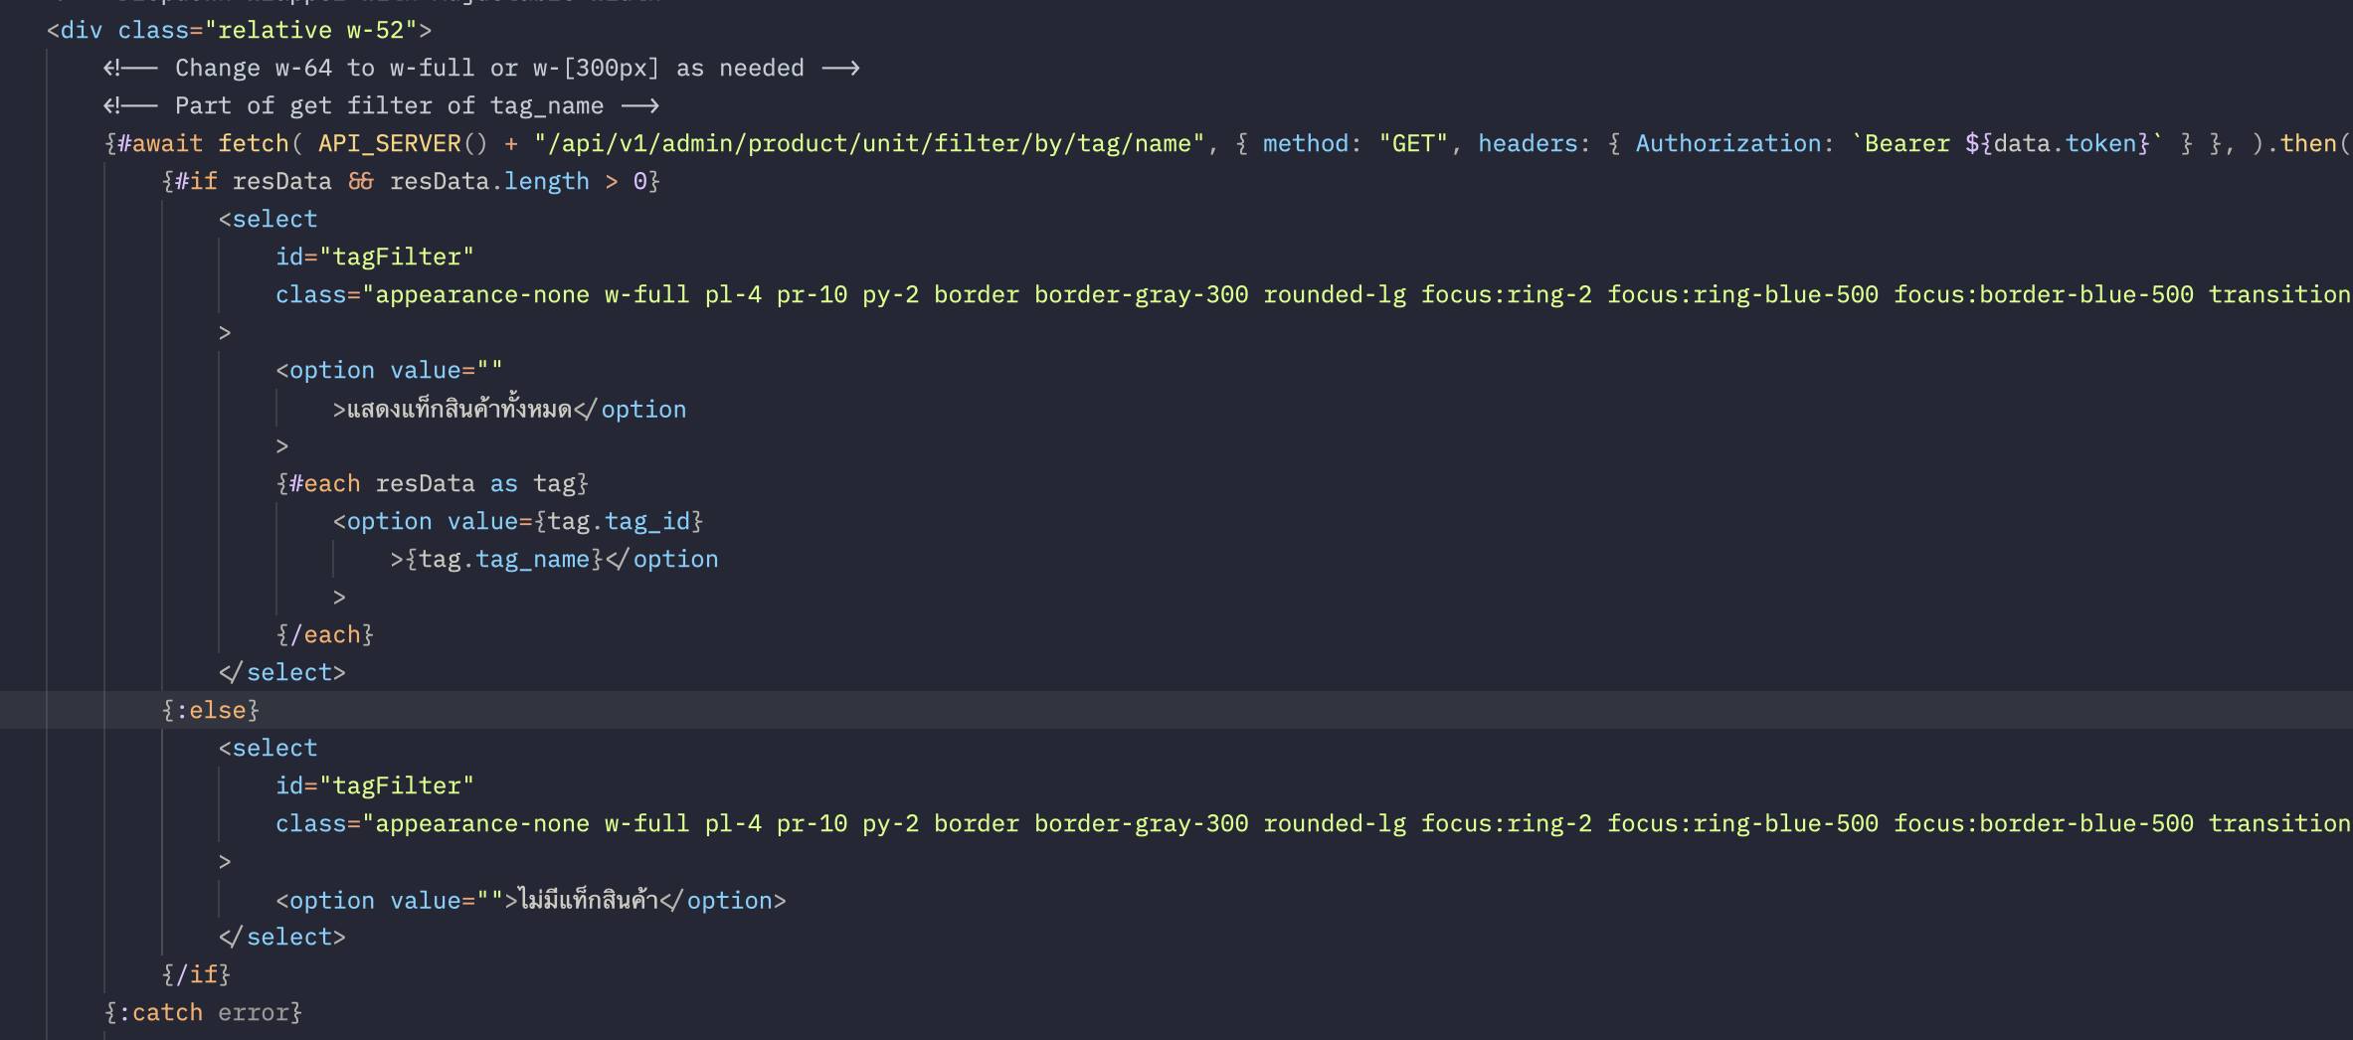Screen dimensions: 2353x1040
Task: Click the '{:catch error}' line
Action: click(x=203, y=1012)
